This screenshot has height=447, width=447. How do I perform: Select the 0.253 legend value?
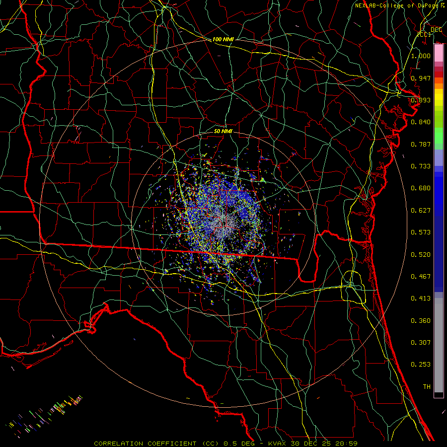point(421,365)
